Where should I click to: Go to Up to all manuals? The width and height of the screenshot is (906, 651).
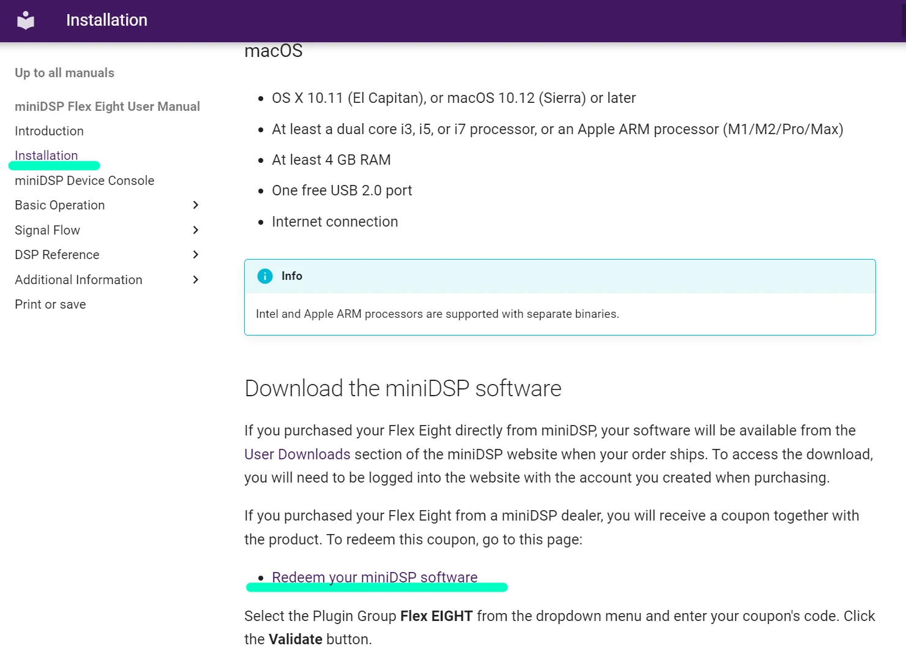[x=64, y=73]
